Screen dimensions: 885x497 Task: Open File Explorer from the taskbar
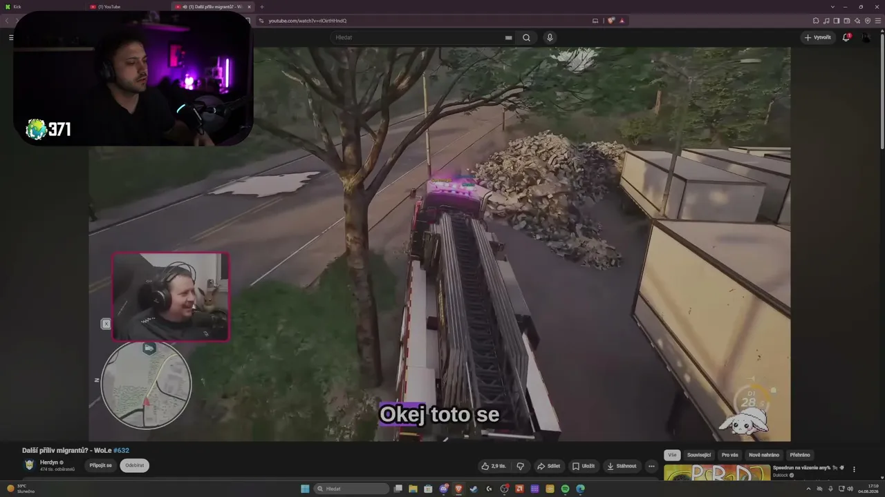(x=413, y=489)
